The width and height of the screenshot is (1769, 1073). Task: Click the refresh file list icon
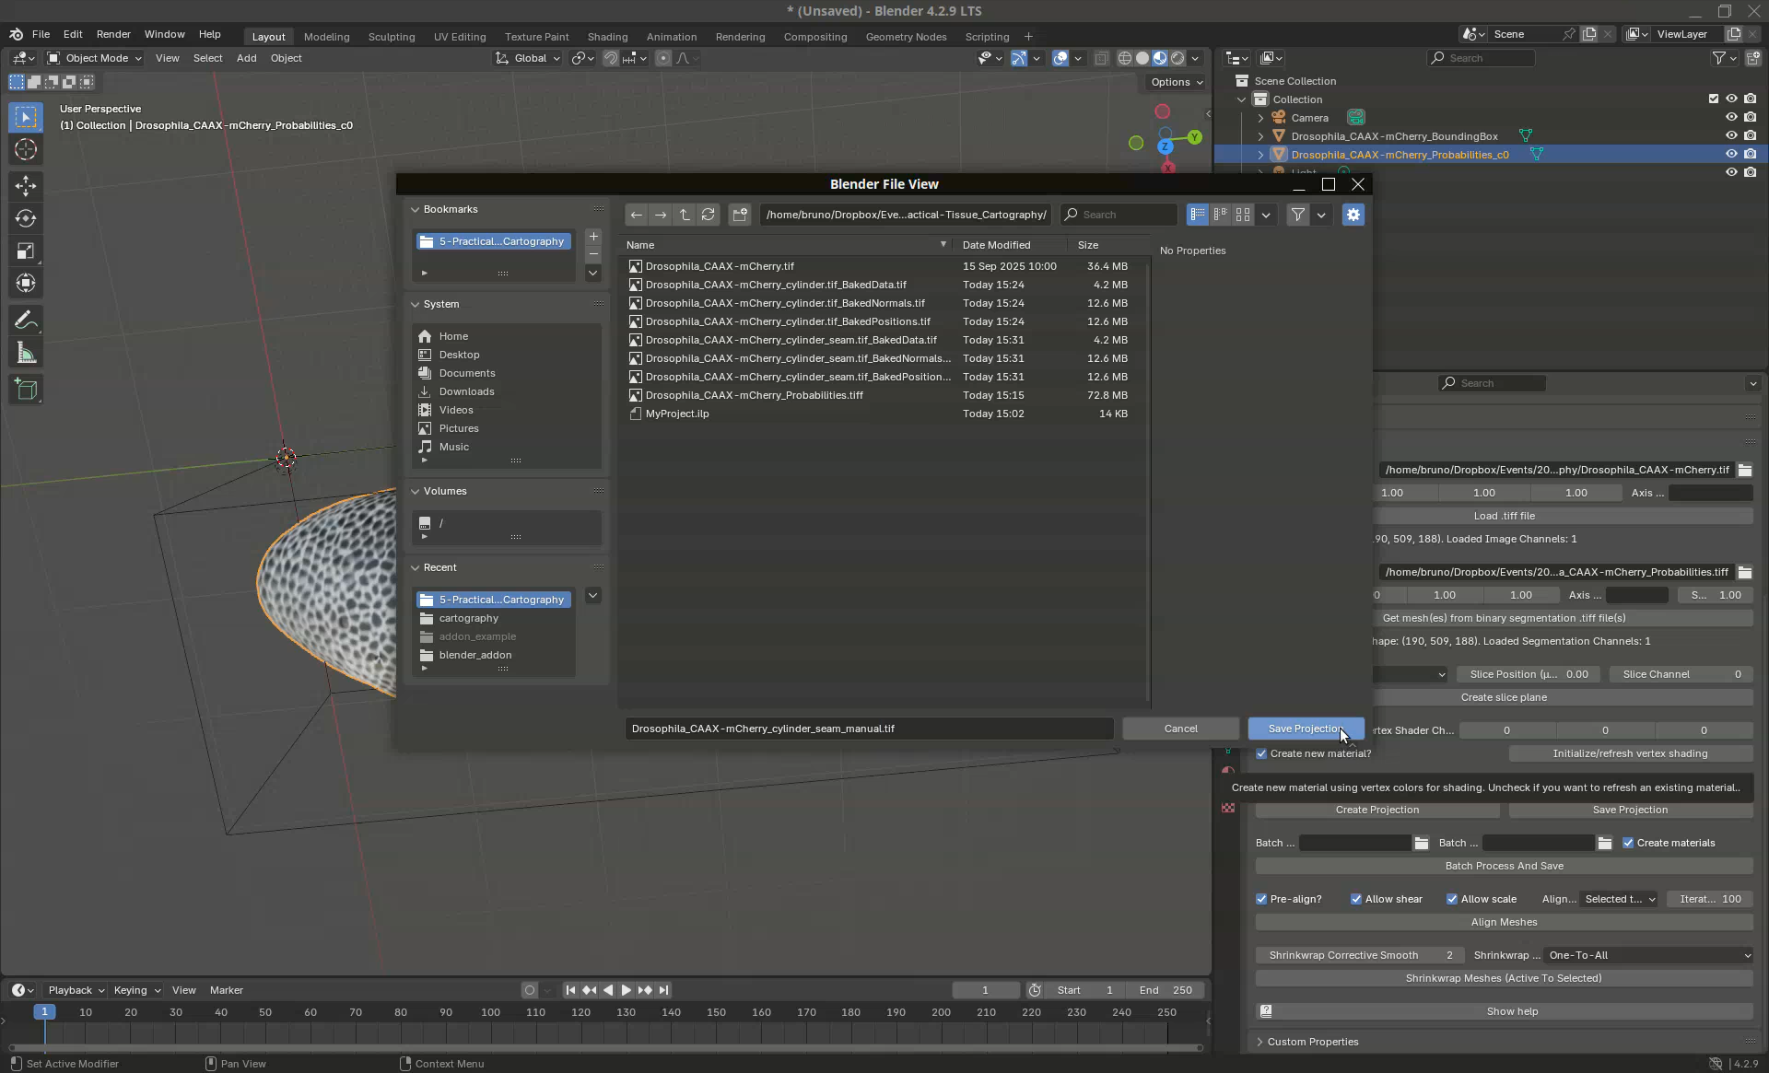708,215
